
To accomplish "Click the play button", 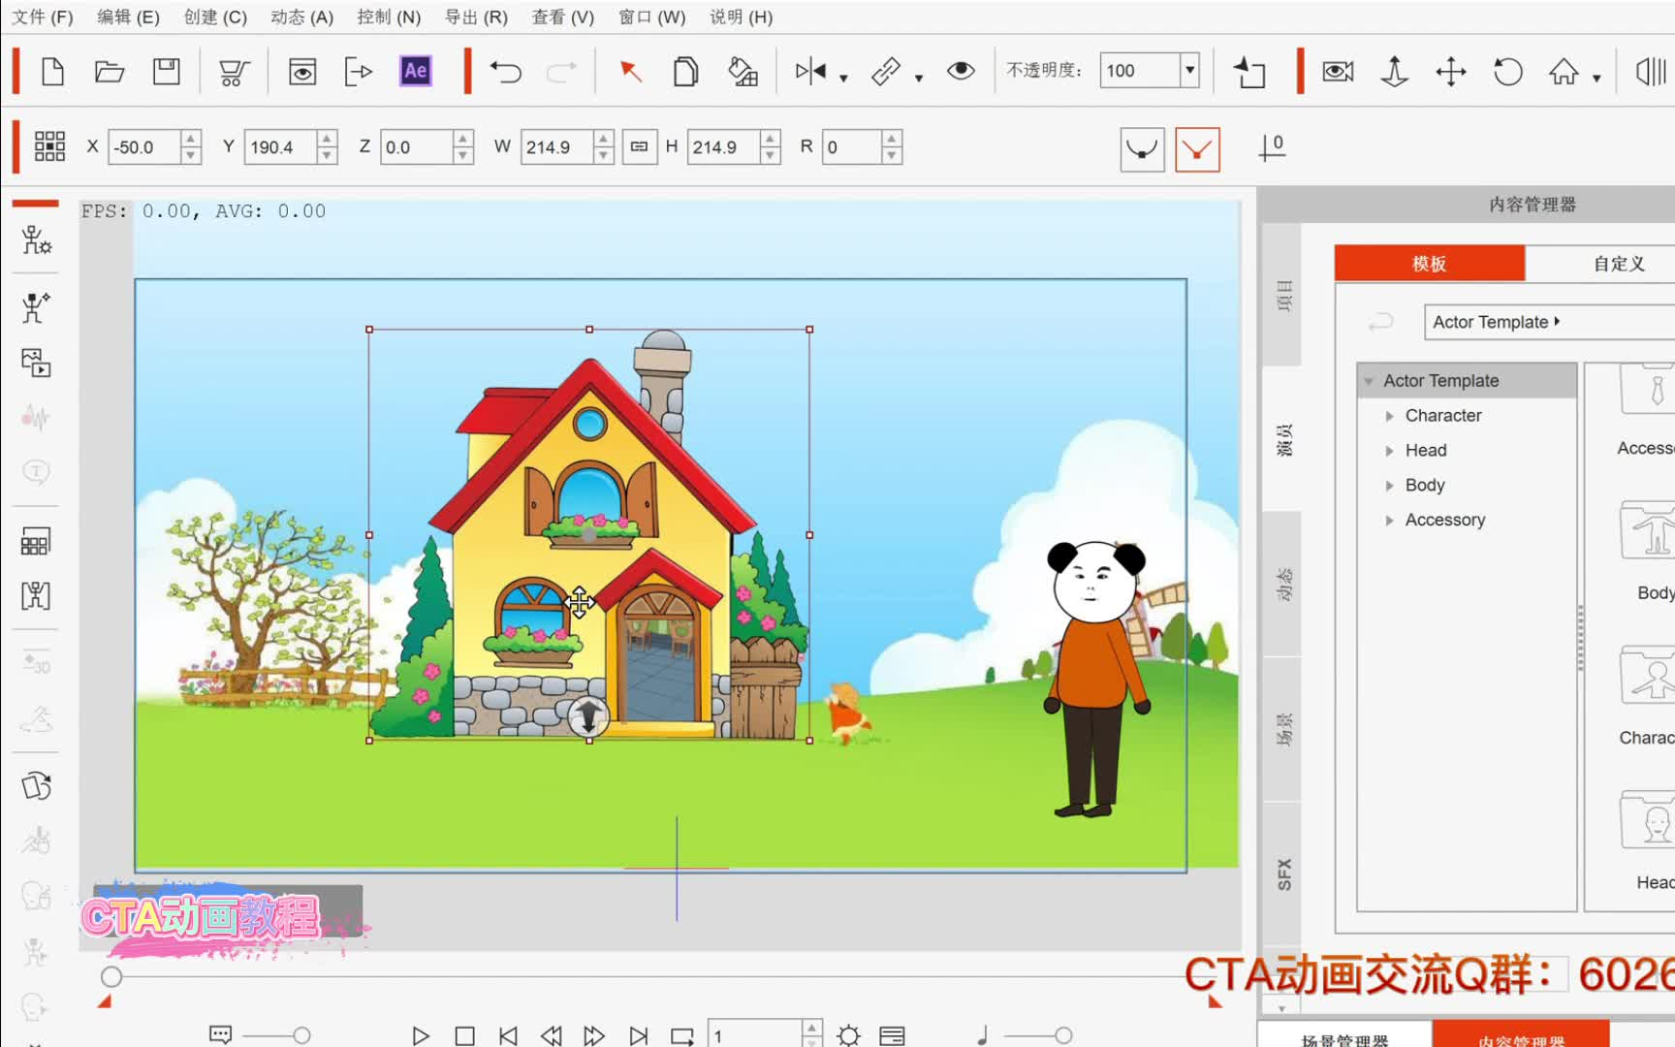I will 421,1035.
